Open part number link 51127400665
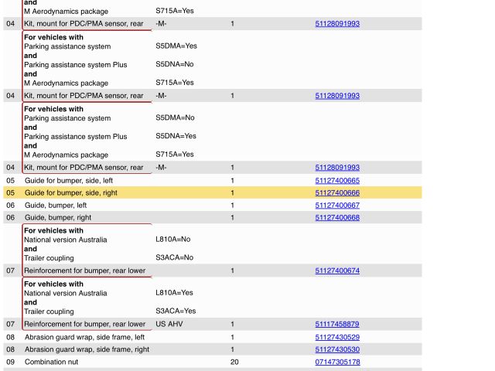Viewport: 495px width, 371px height. pyautogui.click(x=337, y=180)
